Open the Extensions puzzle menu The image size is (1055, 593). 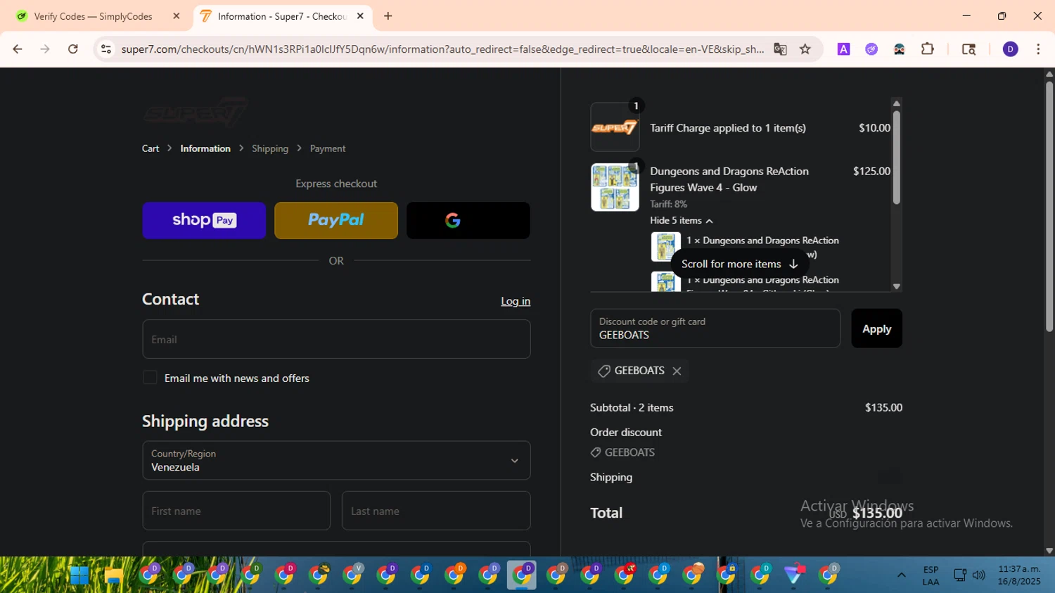pyautogui.click(x=928, y=49)
